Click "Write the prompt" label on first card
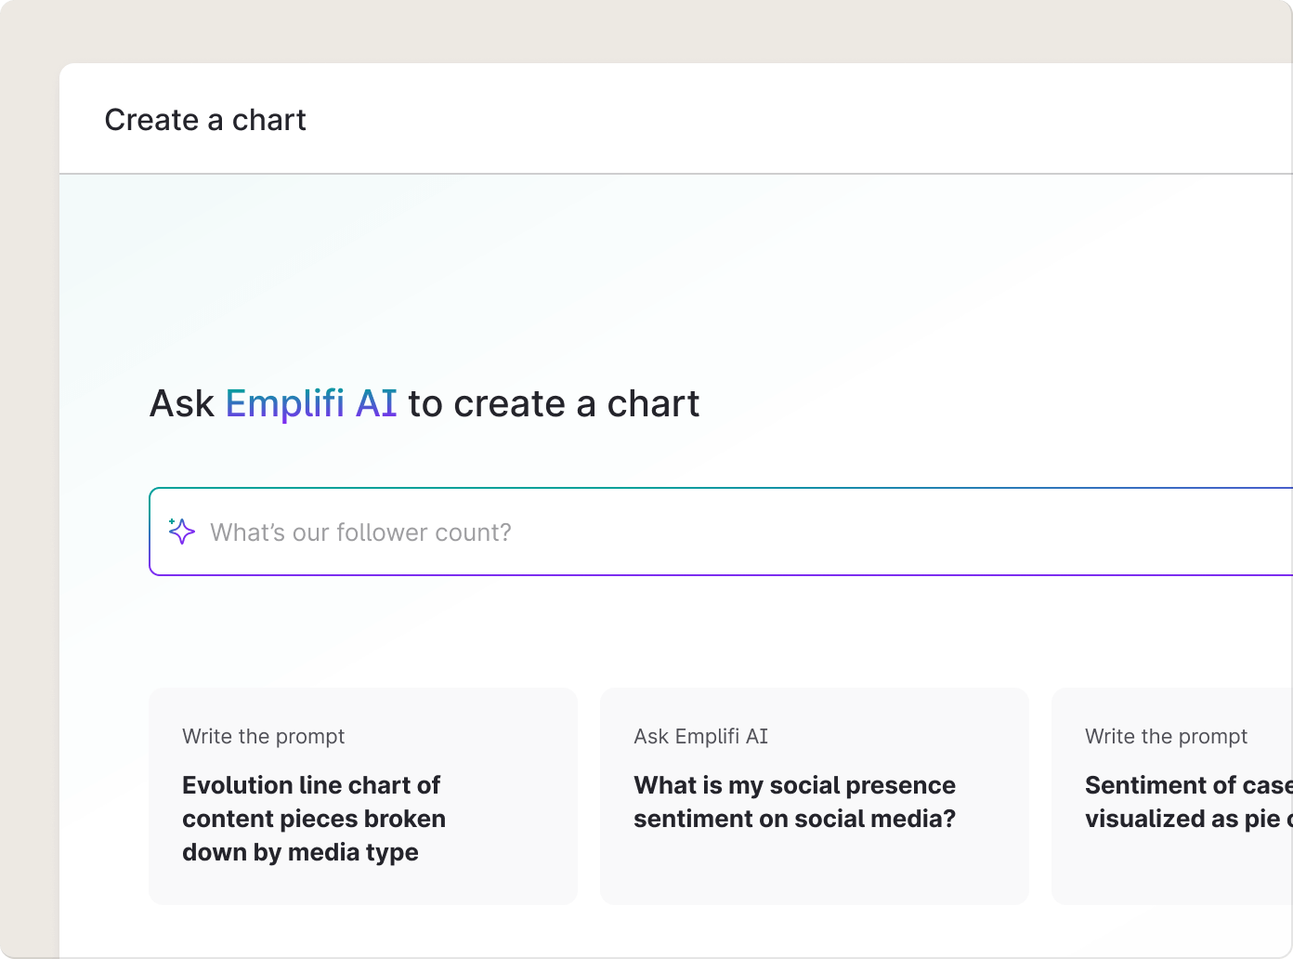Viewport: 1293px width, 959px height. [x=263, y=737]
